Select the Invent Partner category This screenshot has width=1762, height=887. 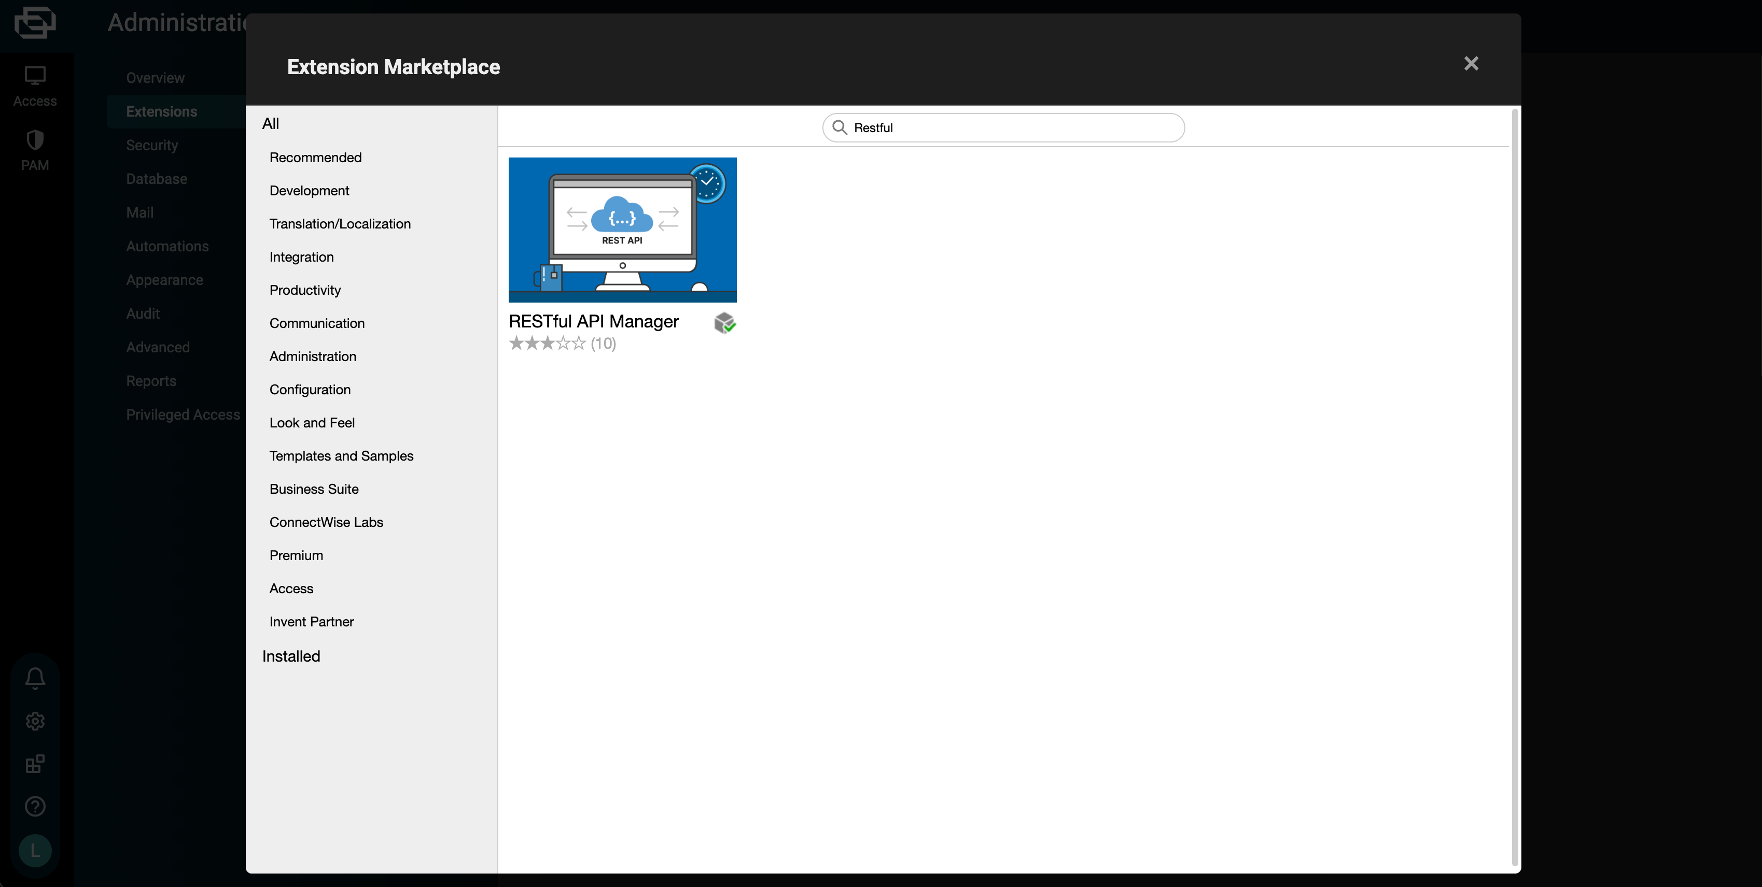tap(311, 621)
